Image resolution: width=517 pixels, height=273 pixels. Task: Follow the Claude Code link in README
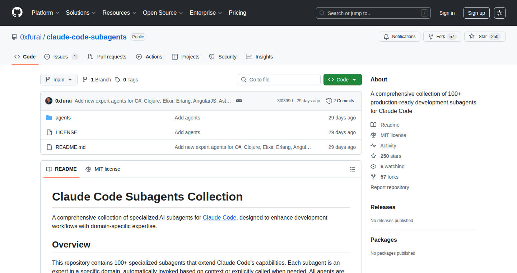pos(220,217)
